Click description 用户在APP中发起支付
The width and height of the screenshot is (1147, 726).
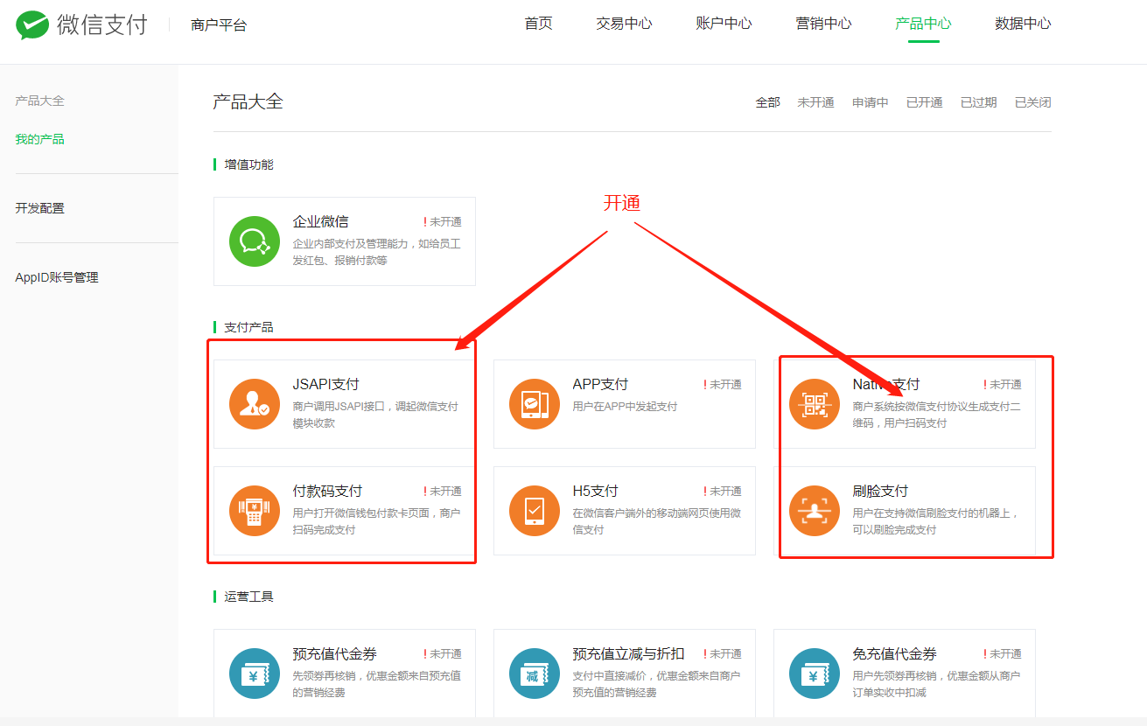click(x=625, y=407)
